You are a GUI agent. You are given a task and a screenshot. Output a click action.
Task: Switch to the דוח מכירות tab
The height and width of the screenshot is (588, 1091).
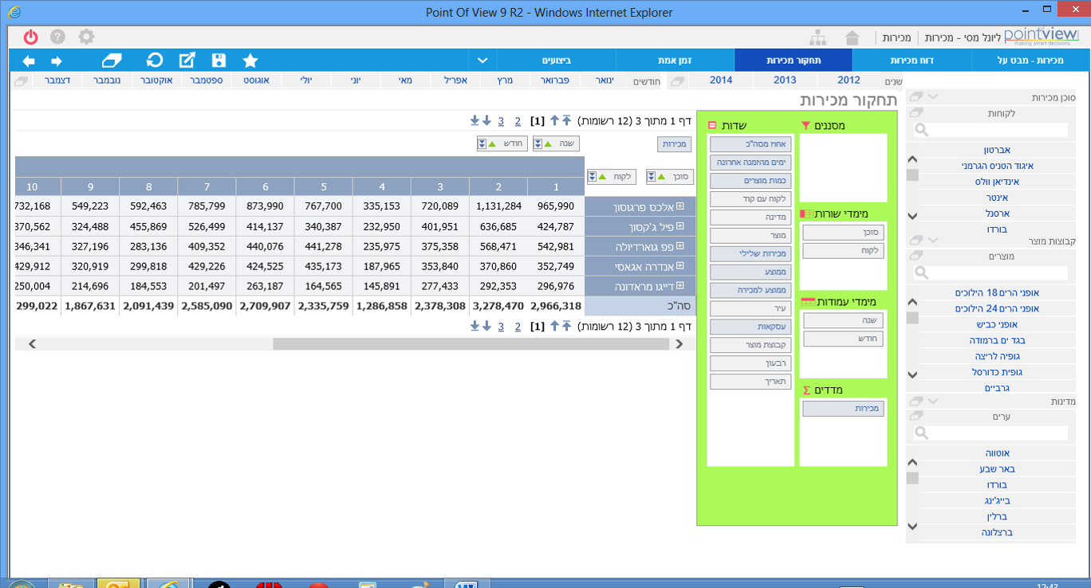click(912, 61)
